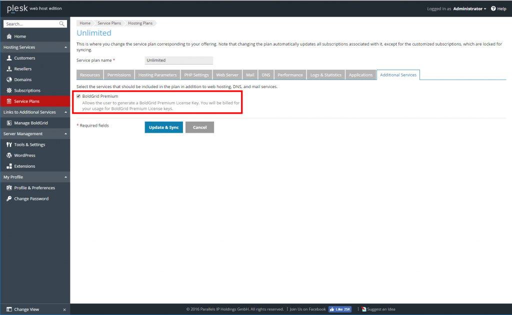Click the Tools & Settings icon
Image resolution: width=512 pixels, height=315 pixels.
[9, 145]
